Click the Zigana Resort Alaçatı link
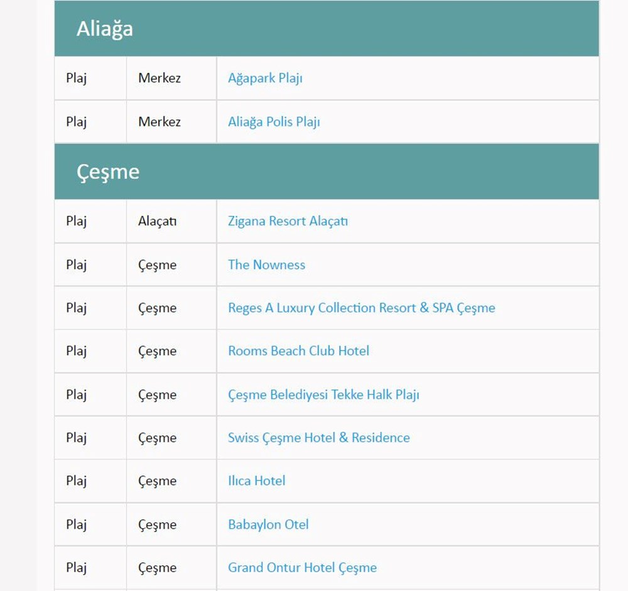Viewport: 628px width, 591px height. click(288, 221)
